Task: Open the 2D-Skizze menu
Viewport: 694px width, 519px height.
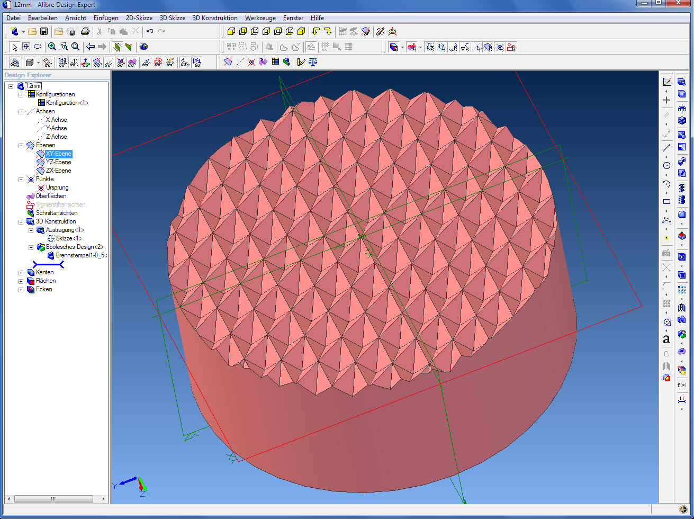Action: point(139,18)
